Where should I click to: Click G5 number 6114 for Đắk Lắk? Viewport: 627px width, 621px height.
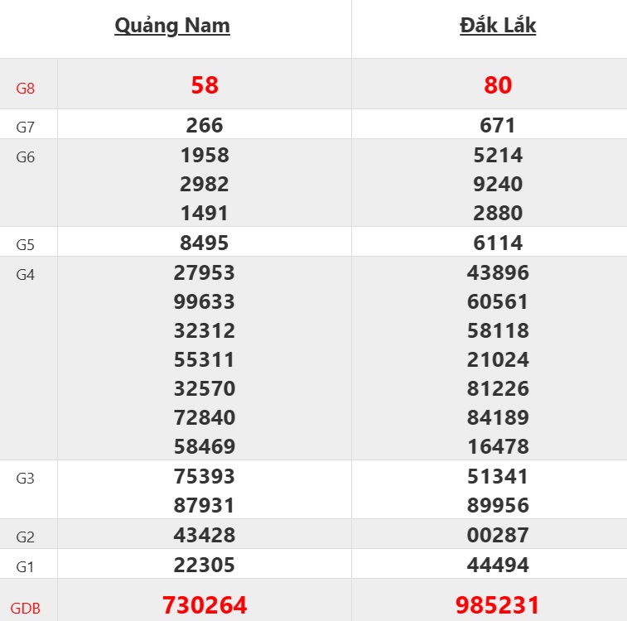click(x=498, y=243)
